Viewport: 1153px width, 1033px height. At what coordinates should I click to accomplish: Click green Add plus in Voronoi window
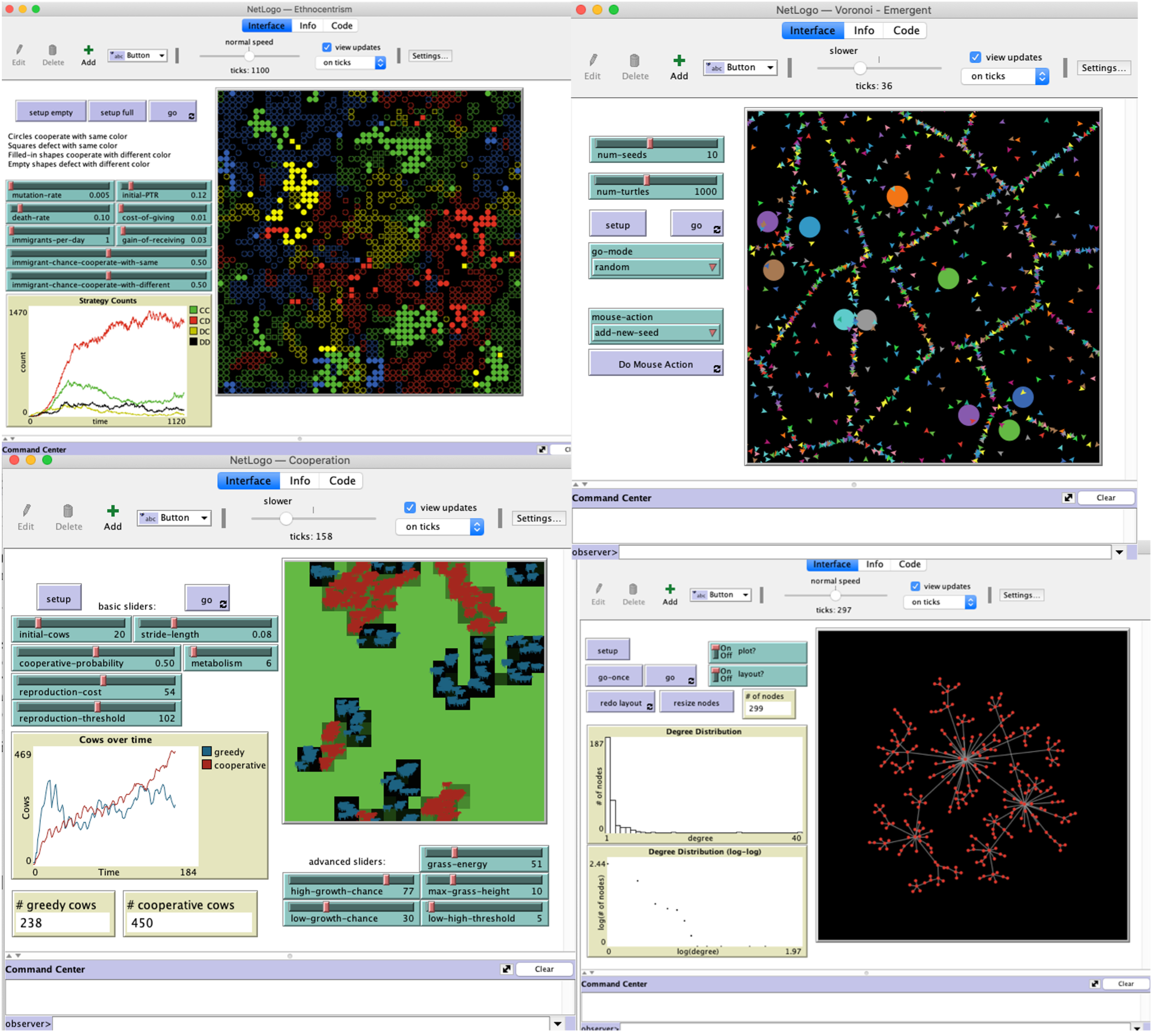679,60
